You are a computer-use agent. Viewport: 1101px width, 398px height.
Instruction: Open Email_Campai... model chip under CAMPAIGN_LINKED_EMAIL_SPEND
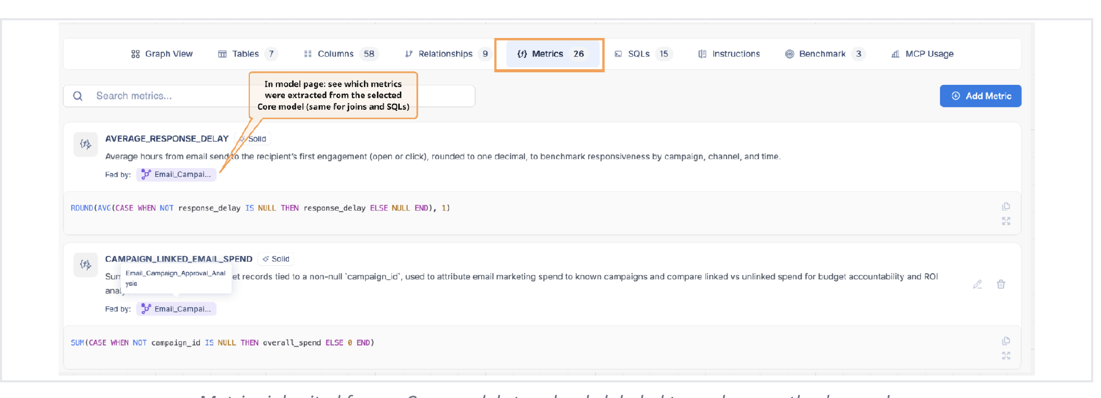(x=176, y=309)
